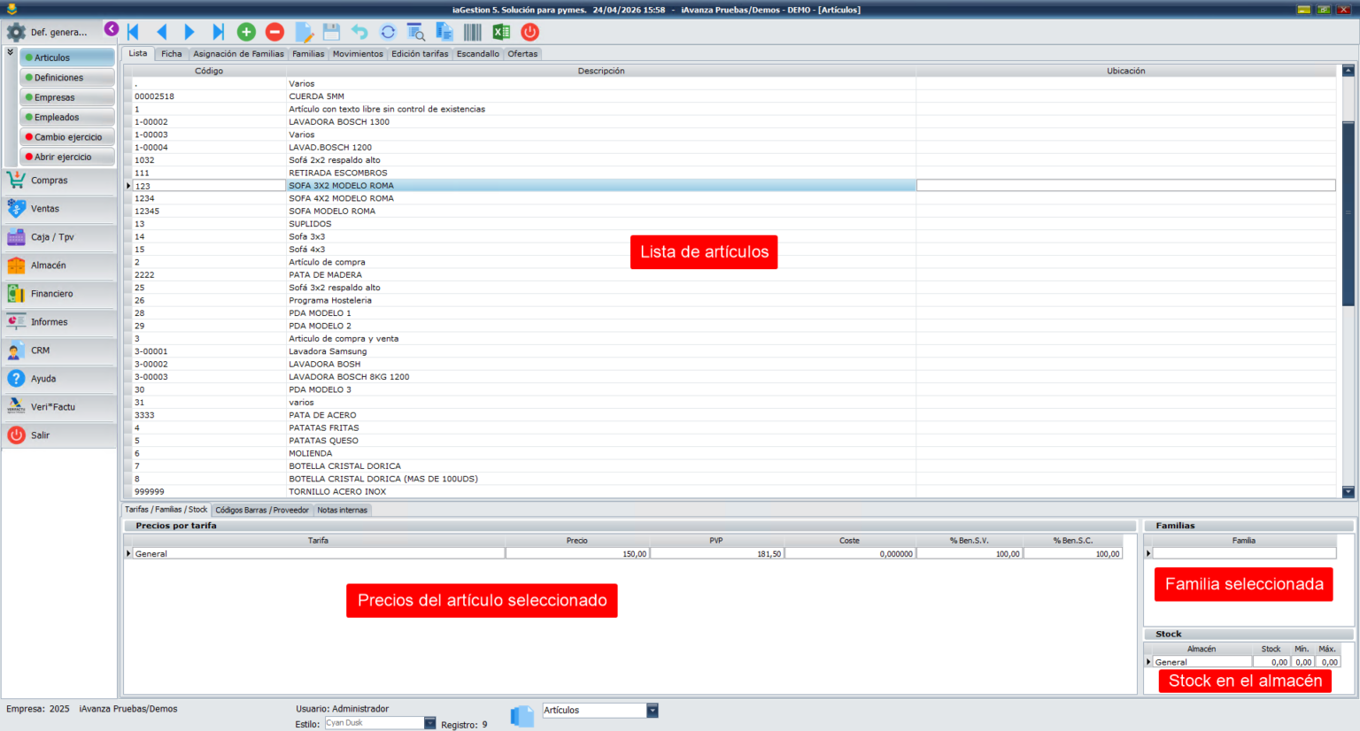Screen dimensions: 1360x731
Task: Click the search/filter list icon
Action: [416, 32]
